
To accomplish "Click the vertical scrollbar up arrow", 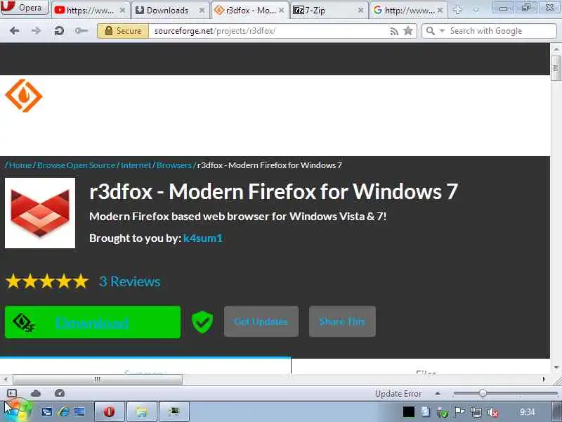I will [556, 49].
